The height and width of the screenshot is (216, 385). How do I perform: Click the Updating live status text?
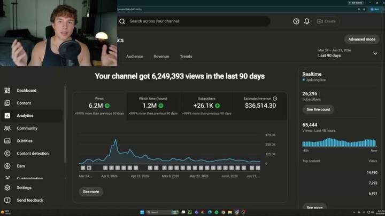point(315,80)
